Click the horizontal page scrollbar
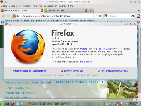The image size is (141, 106). click(x=55, y=100)
